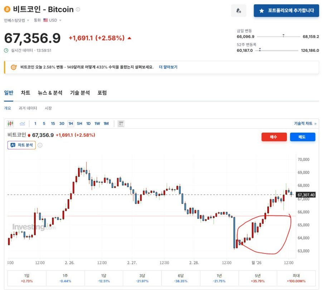Switch to line chart view icon
This screenshot has height=290, width=322.
click(x=22, y=123)
